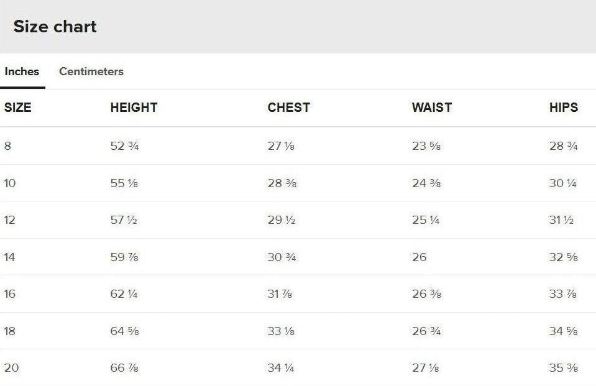The image size is (596, 386).
Task: Select the Inches tab
Action: click(22, 71)
